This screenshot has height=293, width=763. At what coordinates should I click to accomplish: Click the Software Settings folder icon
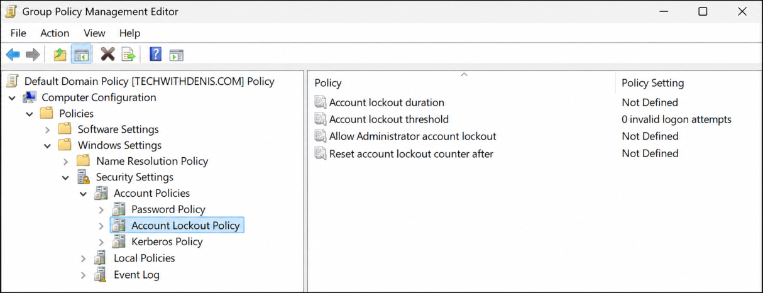(x=65, y=130)
